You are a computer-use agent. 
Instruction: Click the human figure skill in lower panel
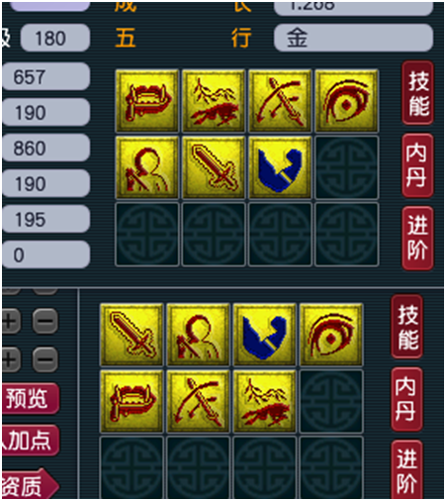[198, 335]
